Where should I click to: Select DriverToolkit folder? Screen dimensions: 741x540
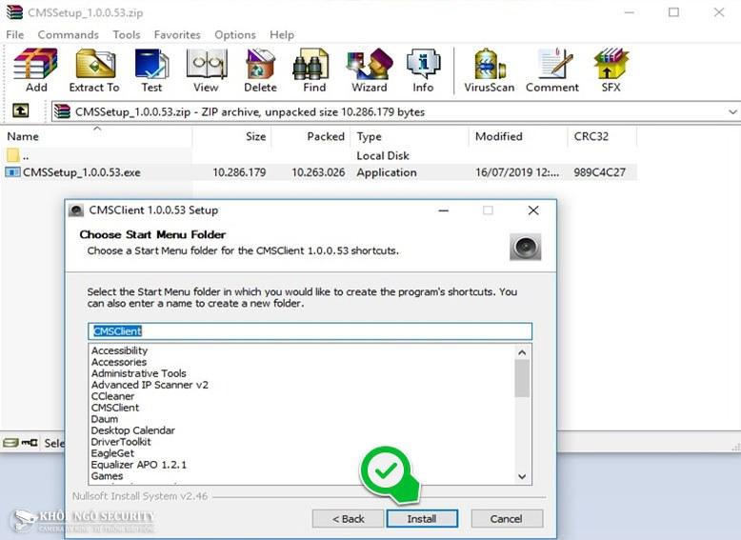click(x=121, y=442)
